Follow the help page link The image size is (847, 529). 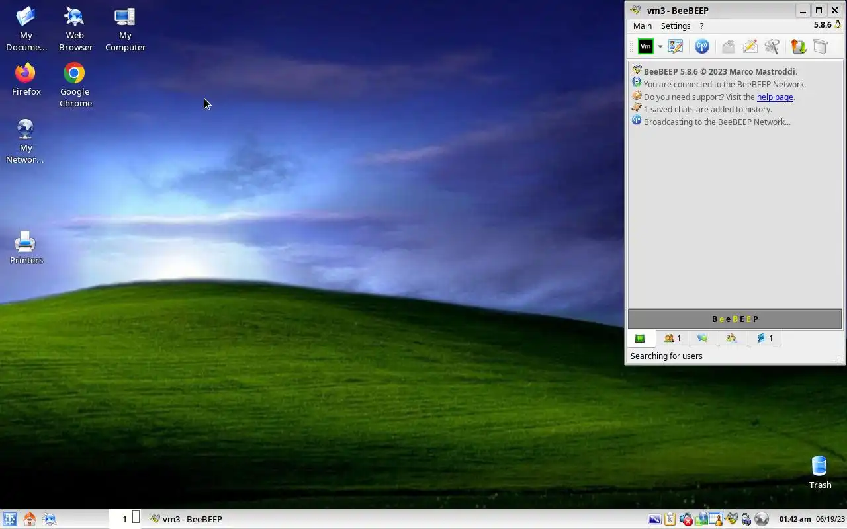[775, 97]
